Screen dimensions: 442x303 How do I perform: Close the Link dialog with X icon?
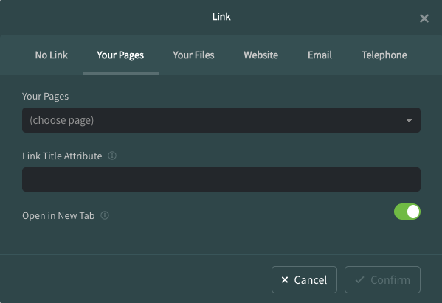424,18
